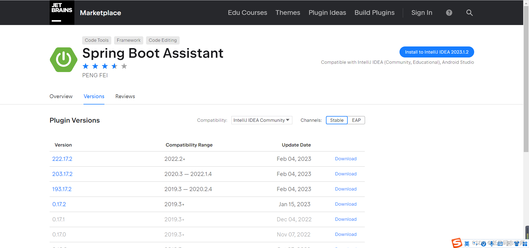Viewport: 529px width, 248px height.
Task: Click the Spring Boot Assistant title
Action: tap(153, 53)
